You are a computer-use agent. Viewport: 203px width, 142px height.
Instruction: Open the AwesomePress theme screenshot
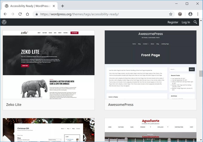coord(151,65)
